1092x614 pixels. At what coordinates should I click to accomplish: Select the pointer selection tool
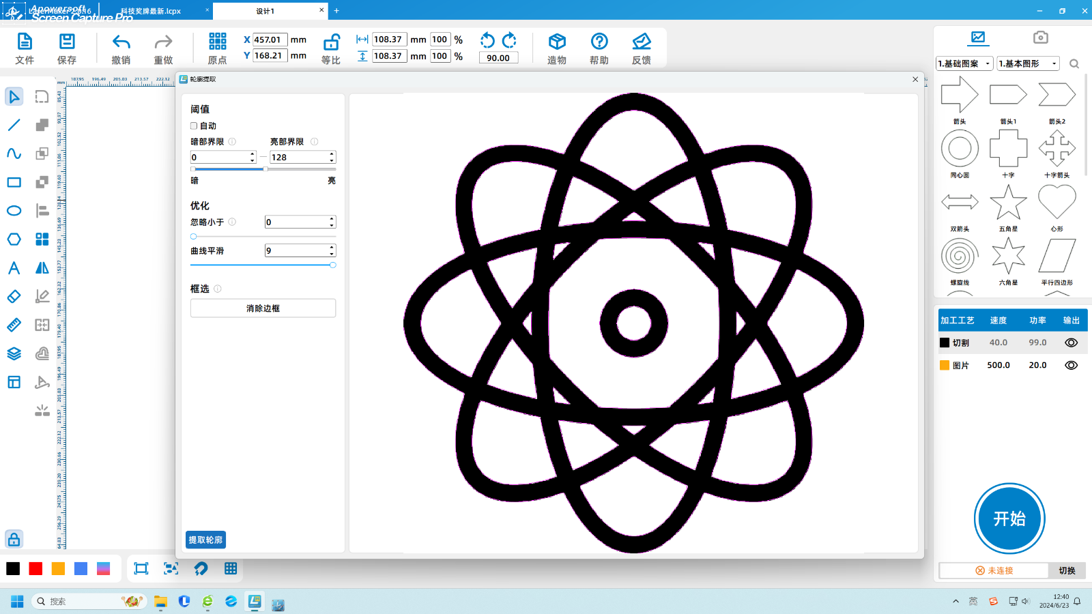coord(14,97)
